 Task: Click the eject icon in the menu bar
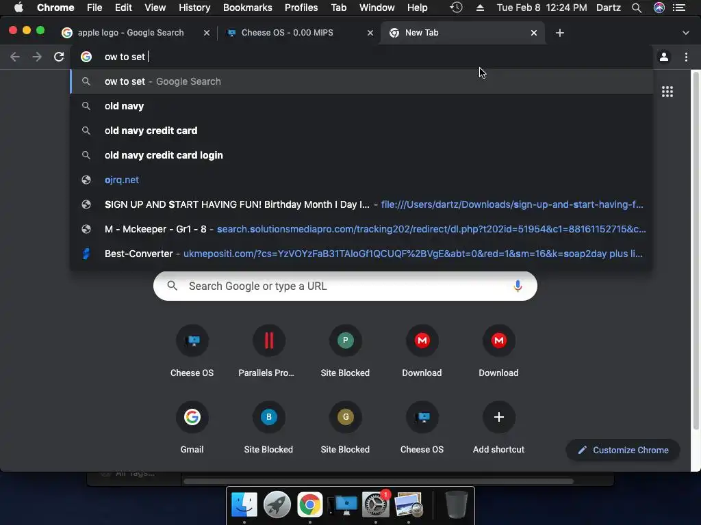point(480,8)
